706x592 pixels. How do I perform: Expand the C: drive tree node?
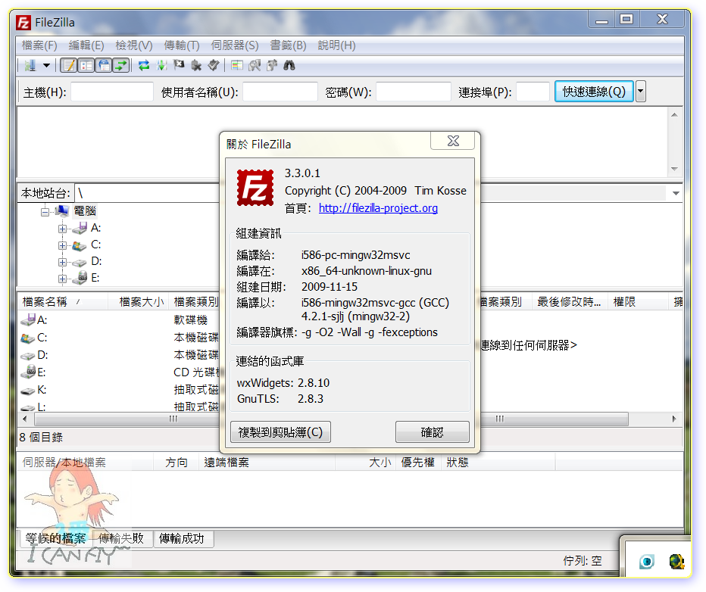(x=62, y=245)
